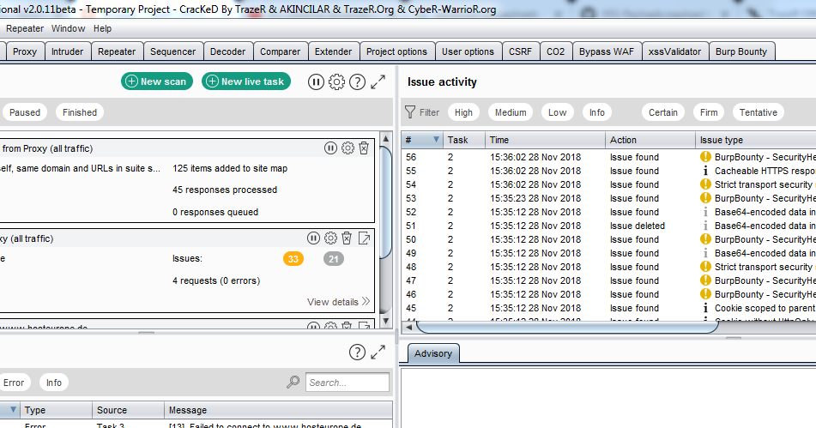
Task: Open the Extender tab
Action: tap(333, 51)
